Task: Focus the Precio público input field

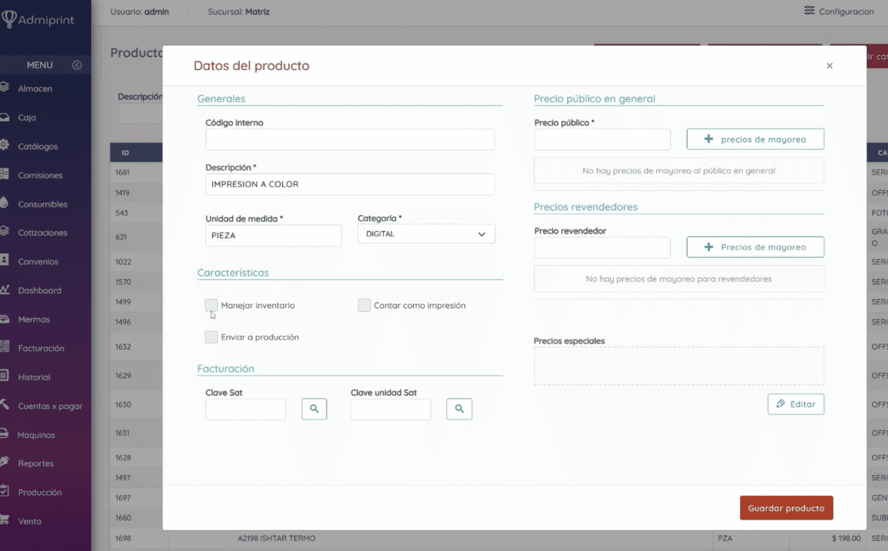Action: 602,140
